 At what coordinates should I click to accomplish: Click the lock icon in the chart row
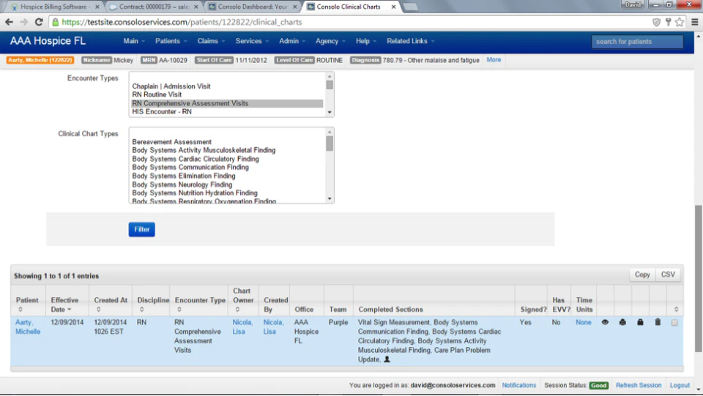click(x=640, y=322)
